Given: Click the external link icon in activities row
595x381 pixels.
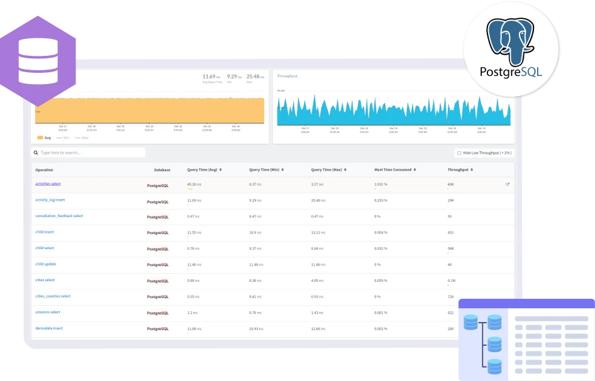Looking at the screenshot, I should (x=508, y=185).
